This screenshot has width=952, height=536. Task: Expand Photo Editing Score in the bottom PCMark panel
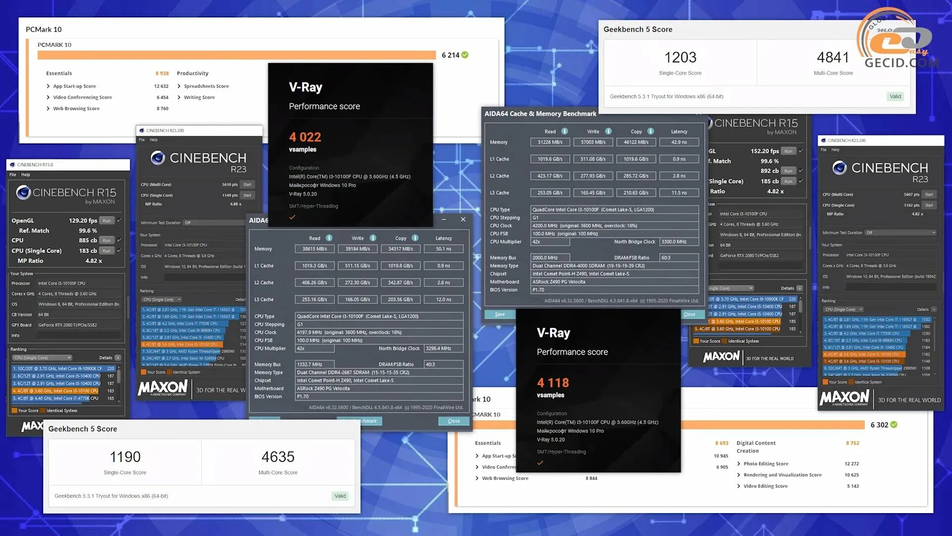click(739, 464)
